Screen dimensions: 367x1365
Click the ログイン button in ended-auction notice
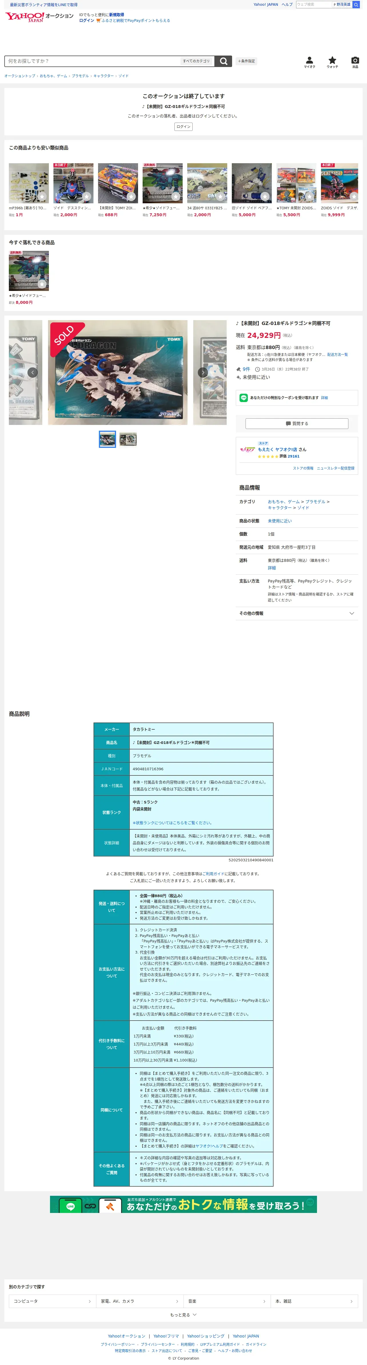[183, 127]
